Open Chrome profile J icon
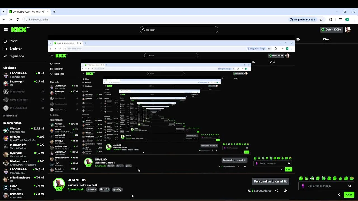The height and width of the screenshot is (201, 358). click(x=347, y=20)
